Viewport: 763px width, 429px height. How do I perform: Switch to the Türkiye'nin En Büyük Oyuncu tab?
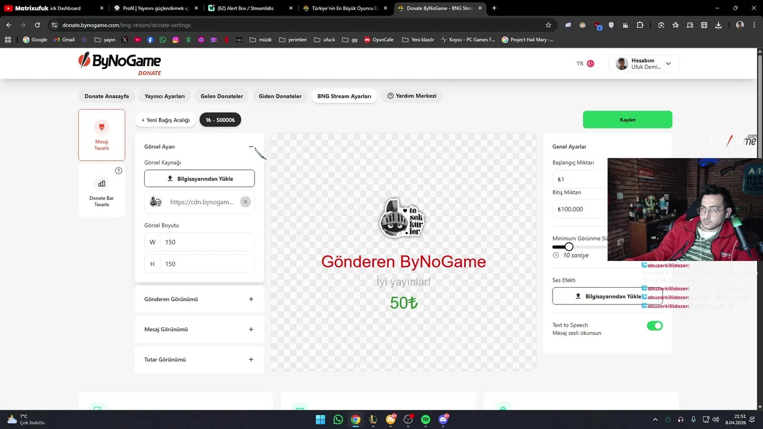pos(345,8)
